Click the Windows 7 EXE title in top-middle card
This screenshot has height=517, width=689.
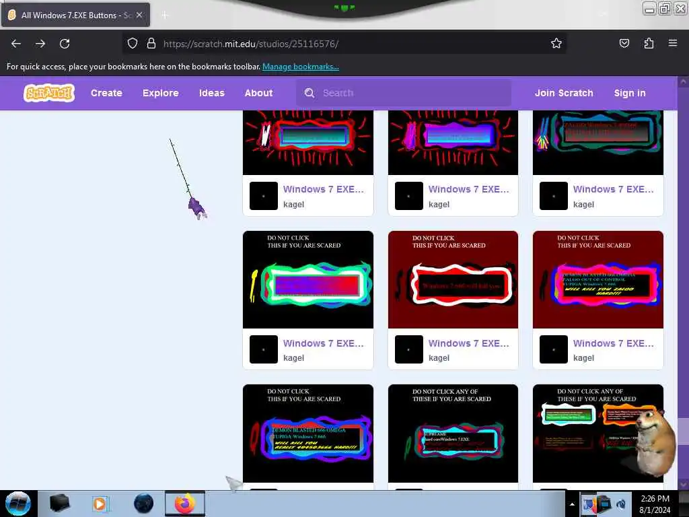point(468,189)
